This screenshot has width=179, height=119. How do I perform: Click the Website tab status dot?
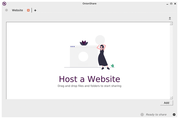click(7, 10)
